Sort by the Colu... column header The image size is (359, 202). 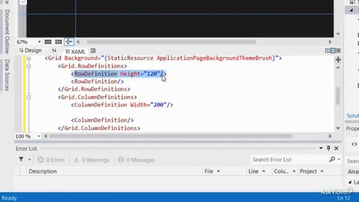(x=285, y=171)
